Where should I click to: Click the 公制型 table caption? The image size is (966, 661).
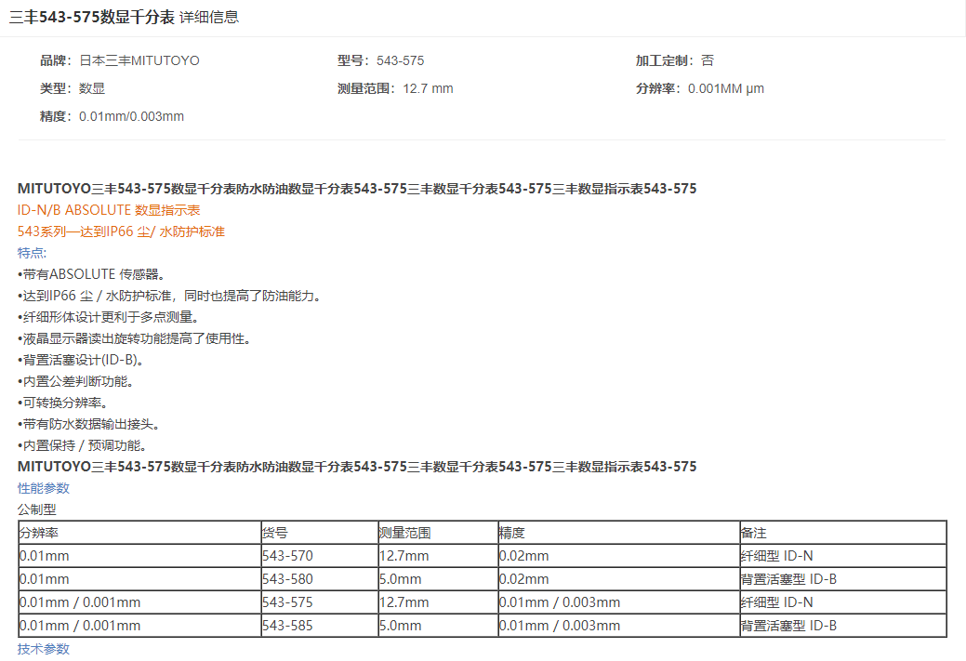[x=37, y=509]
